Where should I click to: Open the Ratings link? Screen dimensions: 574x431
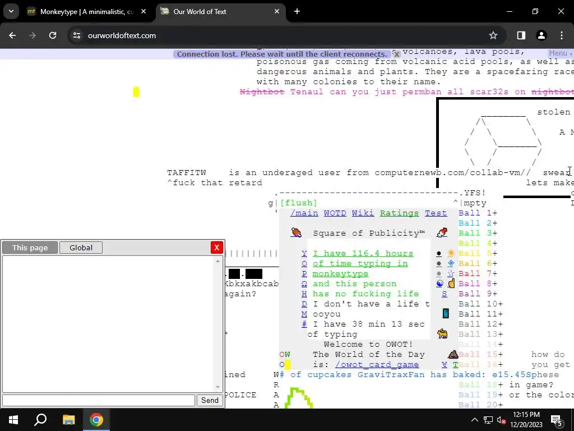coord(399,213)
